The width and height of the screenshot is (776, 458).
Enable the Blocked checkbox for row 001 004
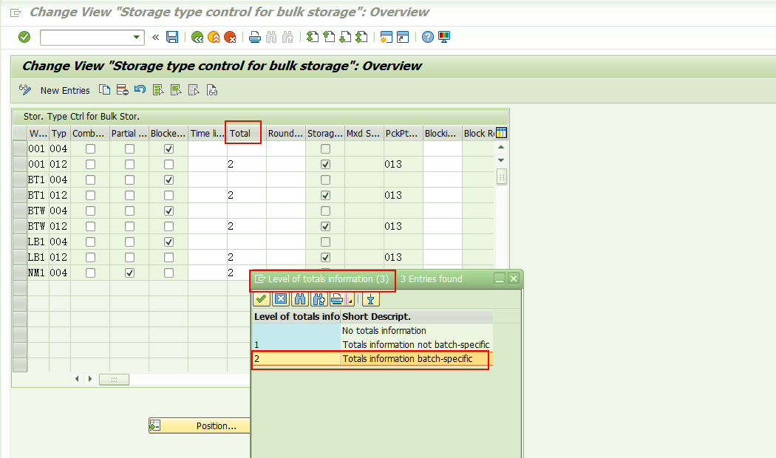pyautogui.click(x=169, y=148)
